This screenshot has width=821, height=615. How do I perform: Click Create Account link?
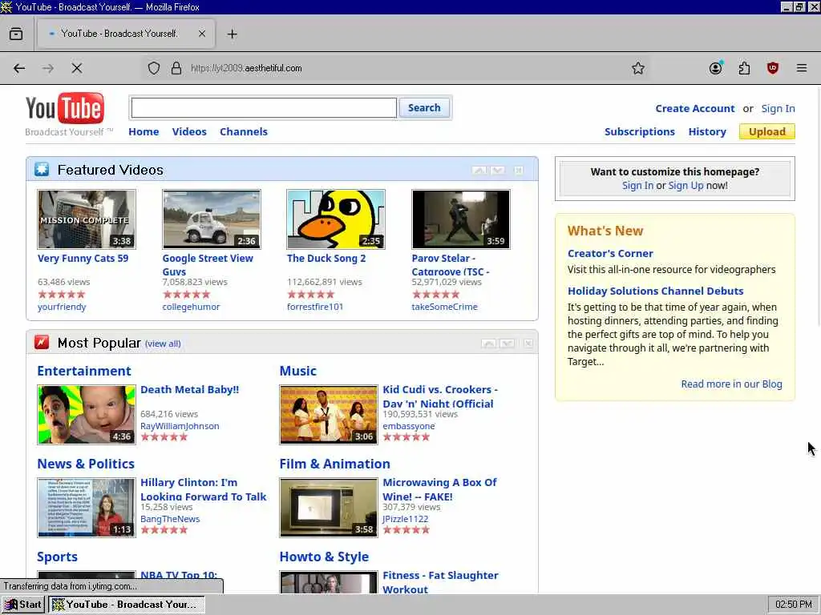[695, 108]
